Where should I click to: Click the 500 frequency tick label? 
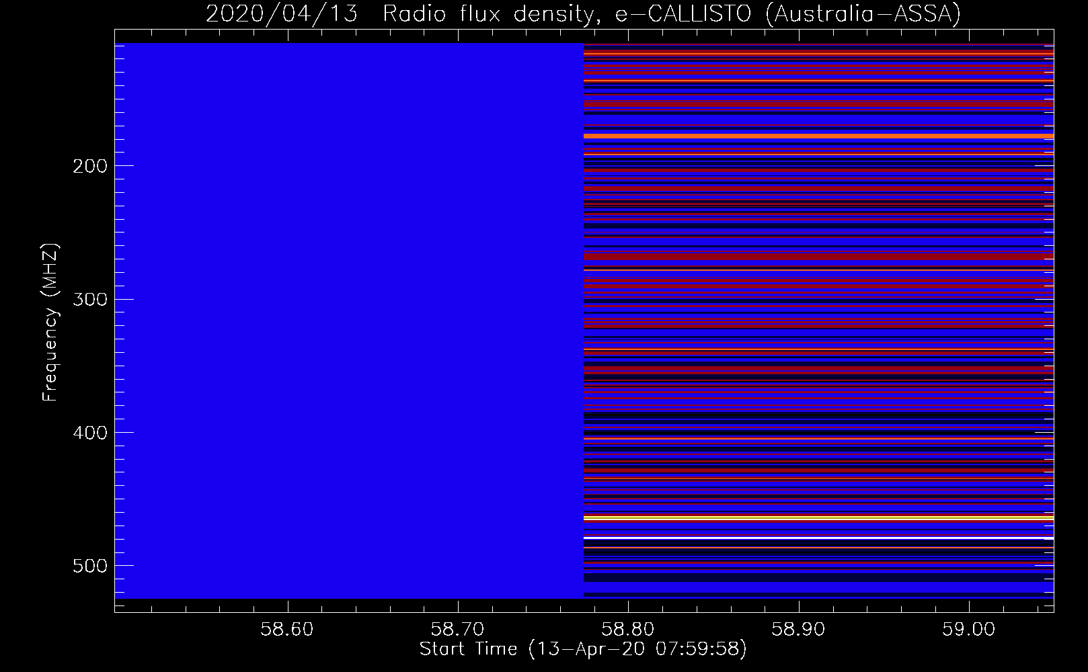pyautogui.click(x=89, y=566)
